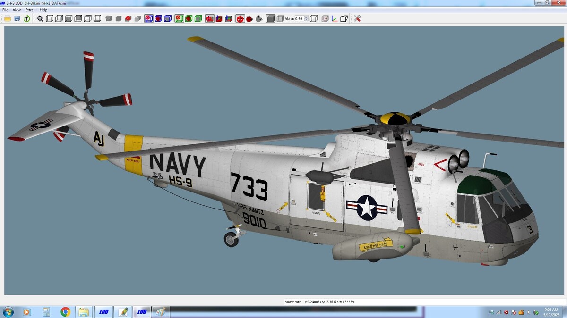Image resolution: width=567 pixels, height=318 pixels.
Task: Open the View menu
Action: point(17,10)
